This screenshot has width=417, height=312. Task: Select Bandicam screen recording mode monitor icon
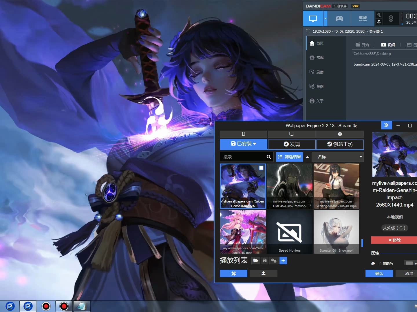313,19
